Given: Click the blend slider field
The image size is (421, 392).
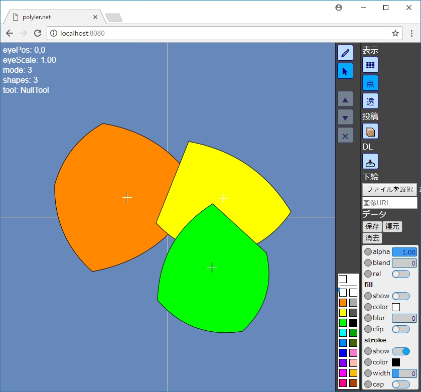Looking at the screenshot, I should coord(404,263).
